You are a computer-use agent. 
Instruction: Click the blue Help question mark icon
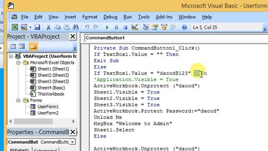pos(184,27)
